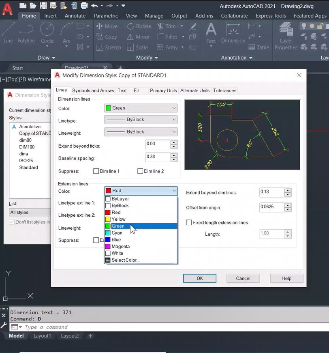Open Layer Properties
Screen dimensions: 329x353
(286, 36)
